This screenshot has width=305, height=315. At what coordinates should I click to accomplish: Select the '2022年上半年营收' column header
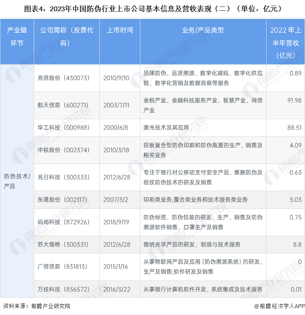pyautogui.click(x=286, y=41)
